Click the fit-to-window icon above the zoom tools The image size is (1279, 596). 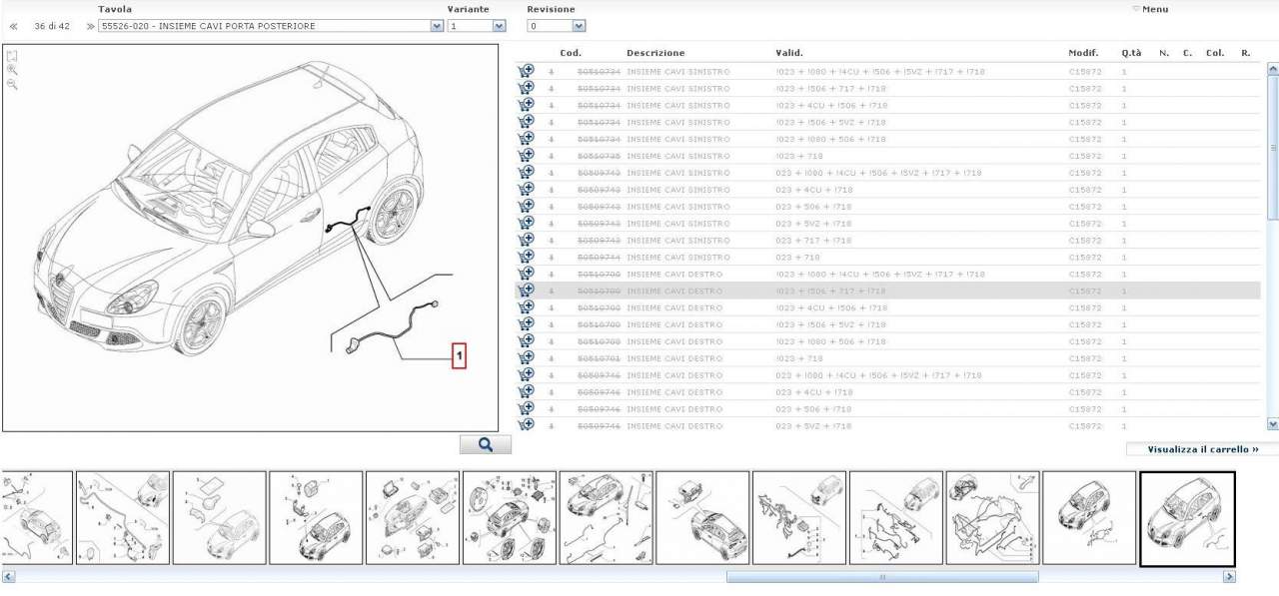(x=12, y=56)
